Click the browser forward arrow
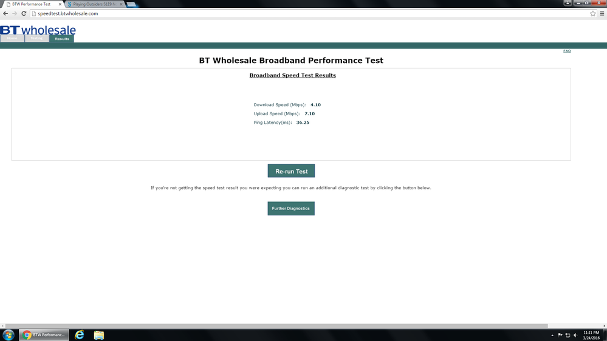Screen dimensions: 607x341 [x=15, y=13]
